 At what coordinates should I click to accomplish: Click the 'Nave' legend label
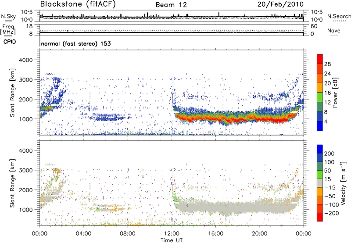pyautogui.click(x=334, y=31)
